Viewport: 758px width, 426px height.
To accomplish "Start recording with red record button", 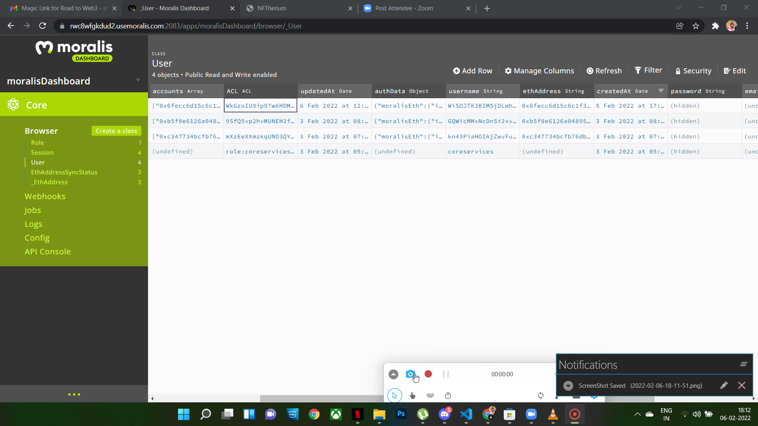I will coord(428,374).
